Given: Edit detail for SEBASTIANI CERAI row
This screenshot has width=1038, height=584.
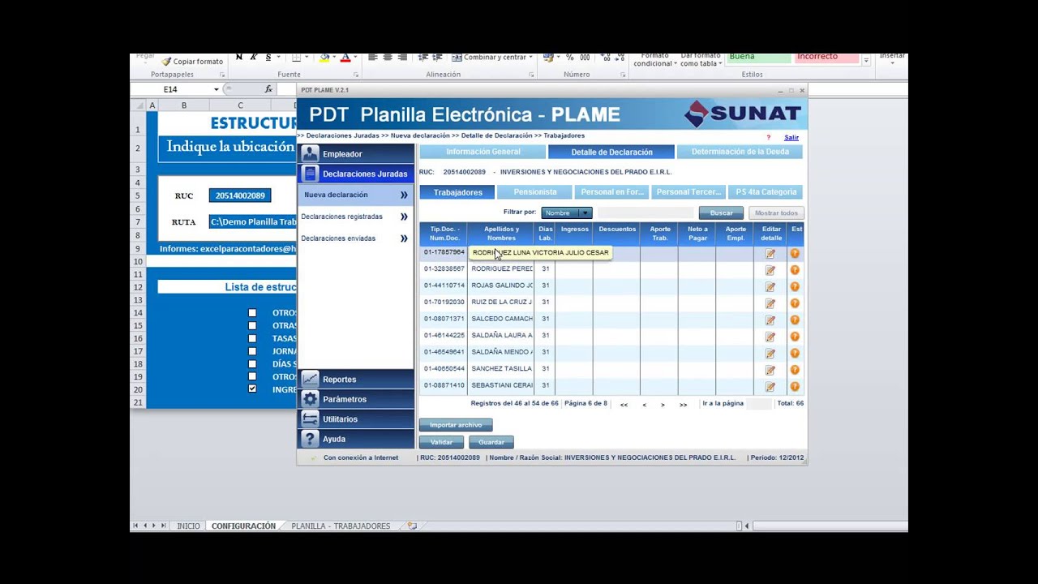Looking at the screenshot, I should click(x=770, y=387).
